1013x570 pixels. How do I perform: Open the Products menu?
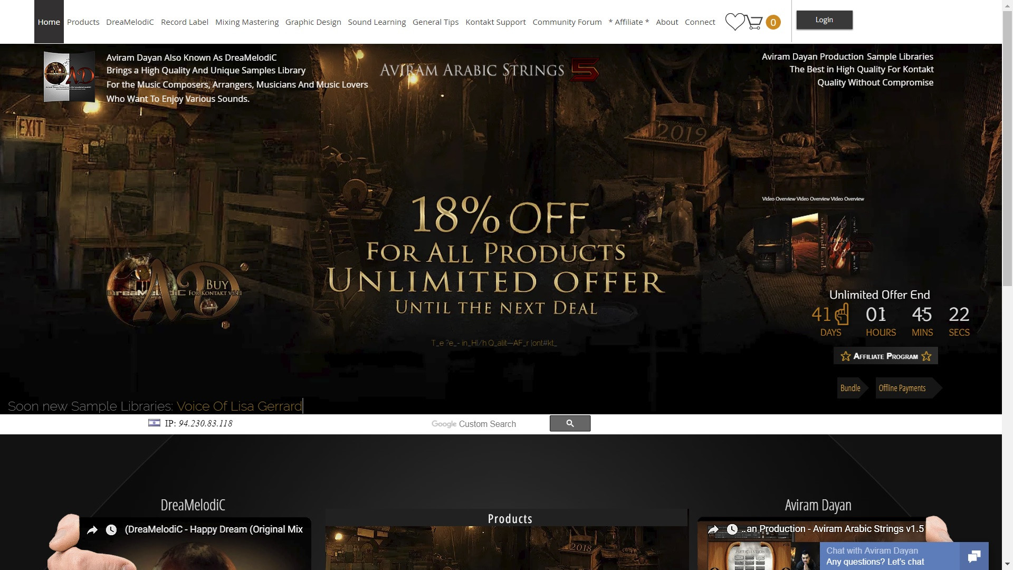tap(83, 22)
